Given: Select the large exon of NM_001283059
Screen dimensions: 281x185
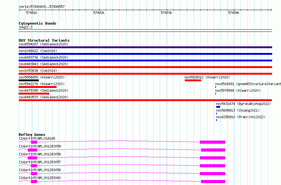Looking at the screenshot, I should (x=213, y=150).
